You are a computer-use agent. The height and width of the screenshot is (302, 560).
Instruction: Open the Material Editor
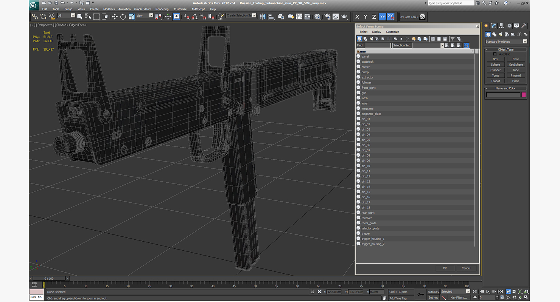coord(317,17)
